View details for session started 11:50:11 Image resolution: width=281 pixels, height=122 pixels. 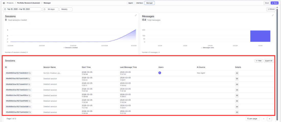237,84
